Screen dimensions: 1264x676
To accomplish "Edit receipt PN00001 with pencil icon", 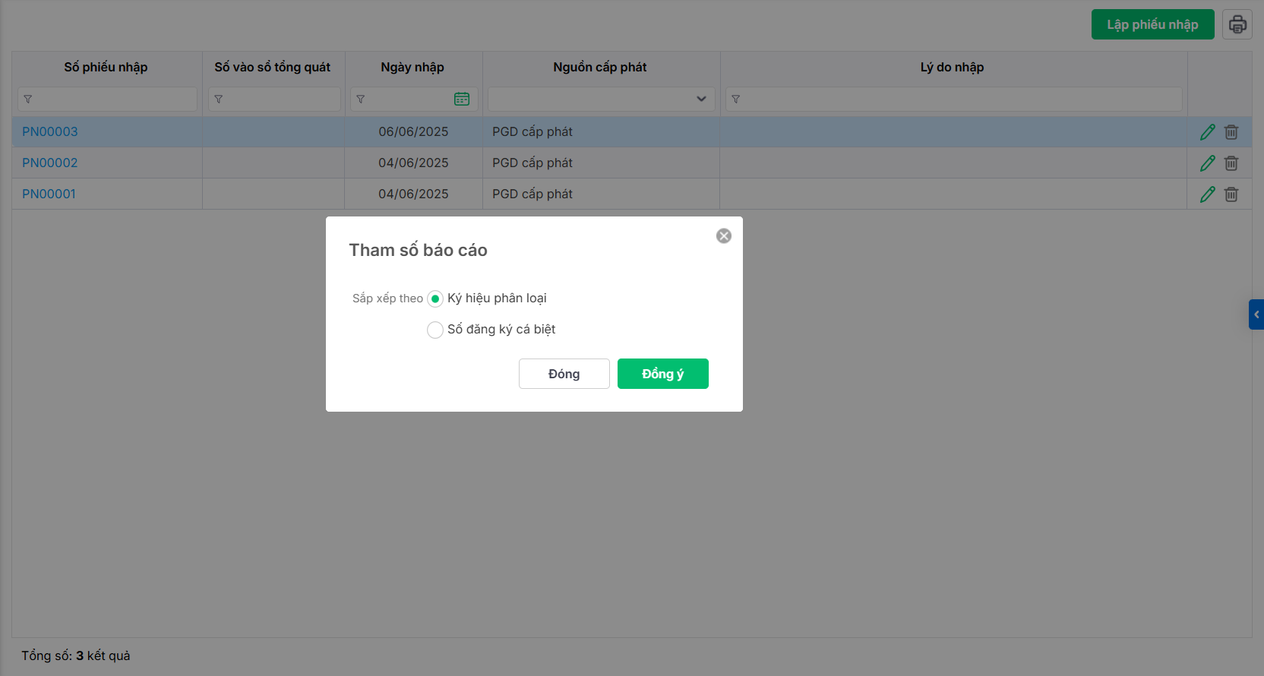I will tap(1207, 194).
